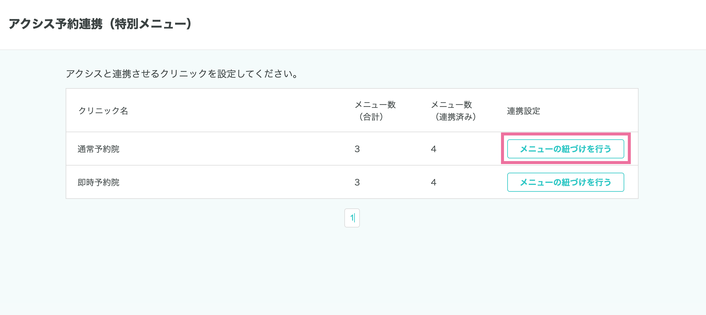
Task: Click the total menu count for 即時予約院
Action: click(357, 182)
